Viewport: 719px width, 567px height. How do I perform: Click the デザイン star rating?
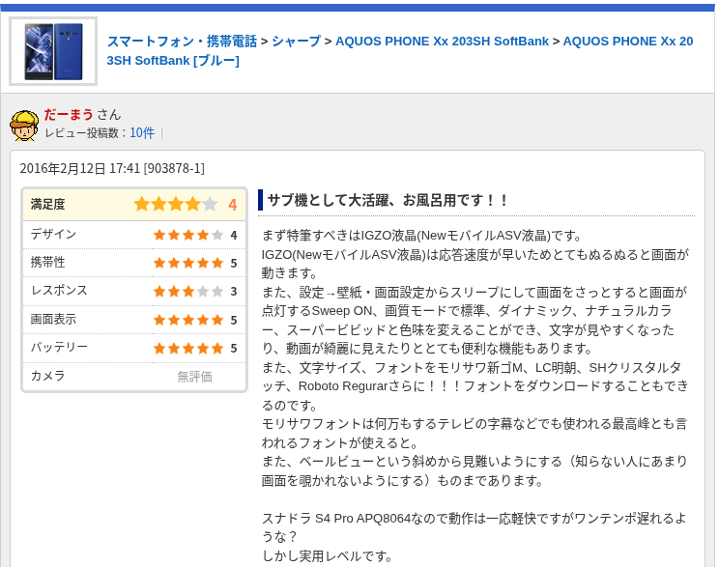point(188,235)
